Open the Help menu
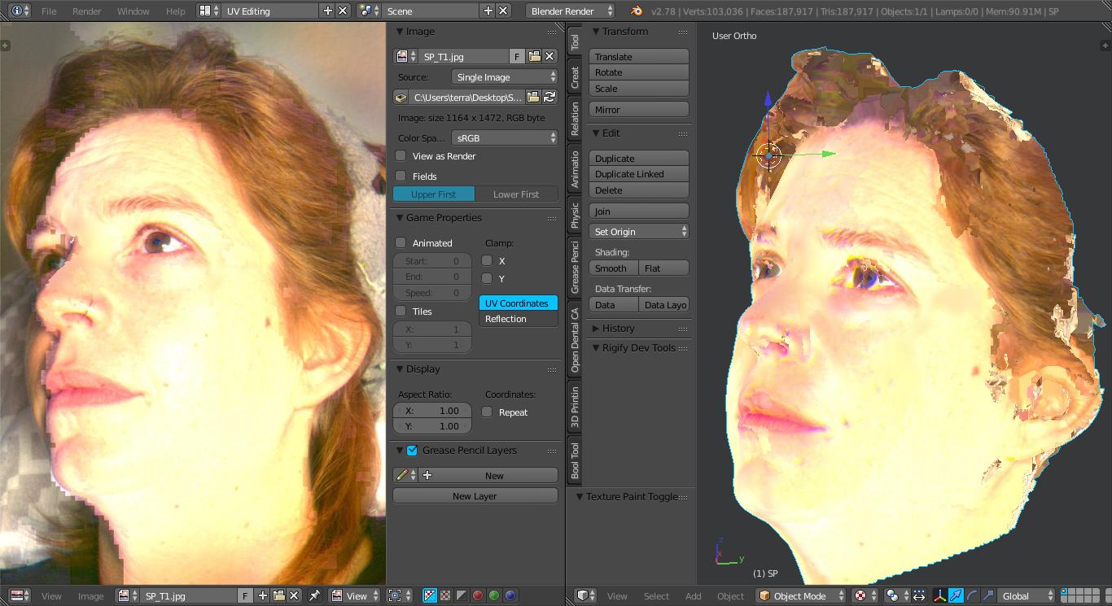 pos(175,11)
